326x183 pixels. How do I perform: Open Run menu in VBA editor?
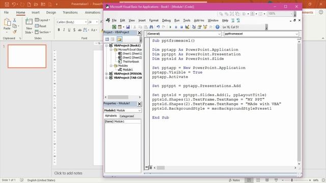(x=177, y=20)
